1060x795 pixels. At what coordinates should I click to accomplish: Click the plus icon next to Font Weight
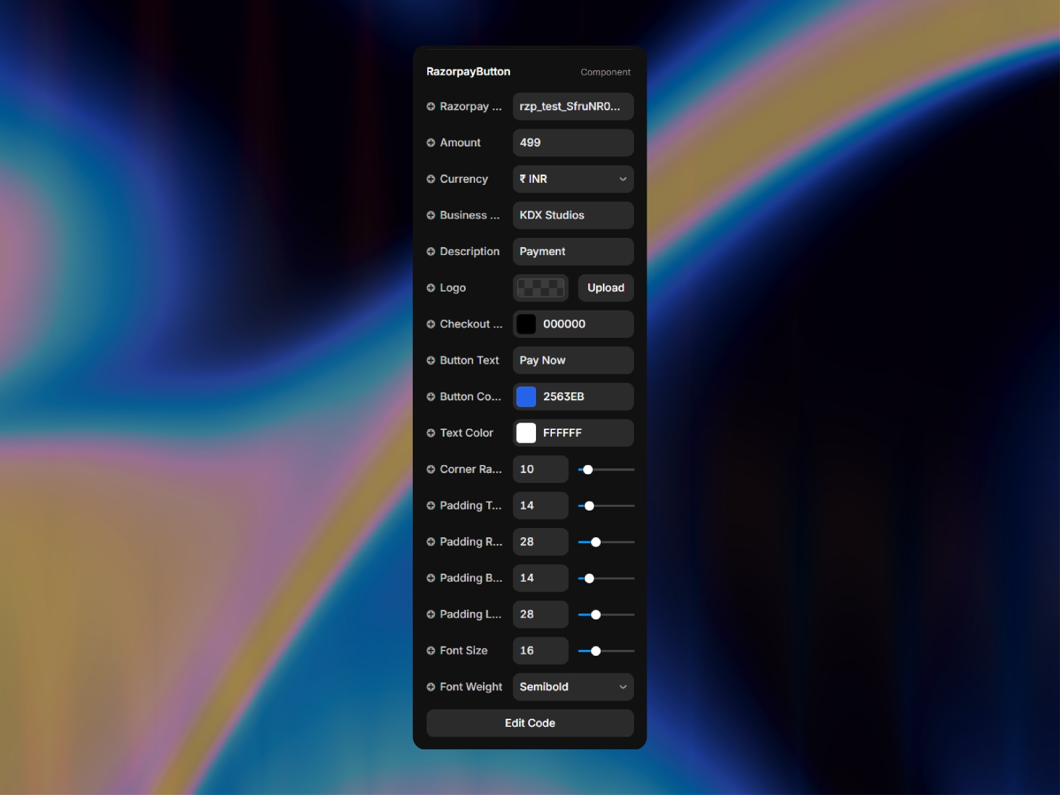431,687
